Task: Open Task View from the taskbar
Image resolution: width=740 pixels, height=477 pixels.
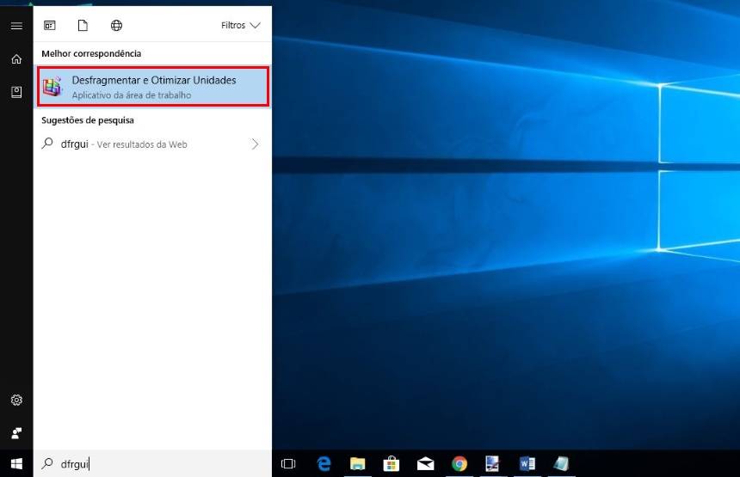Action: pyautogui.click(x=288, y=464)
